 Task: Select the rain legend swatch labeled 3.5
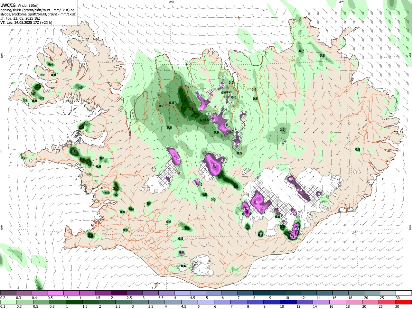[156, 302]
